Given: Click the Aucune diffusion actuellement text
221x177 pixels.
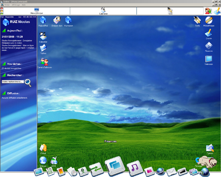Looking at the screenshot, I should [x=14, y=98].
